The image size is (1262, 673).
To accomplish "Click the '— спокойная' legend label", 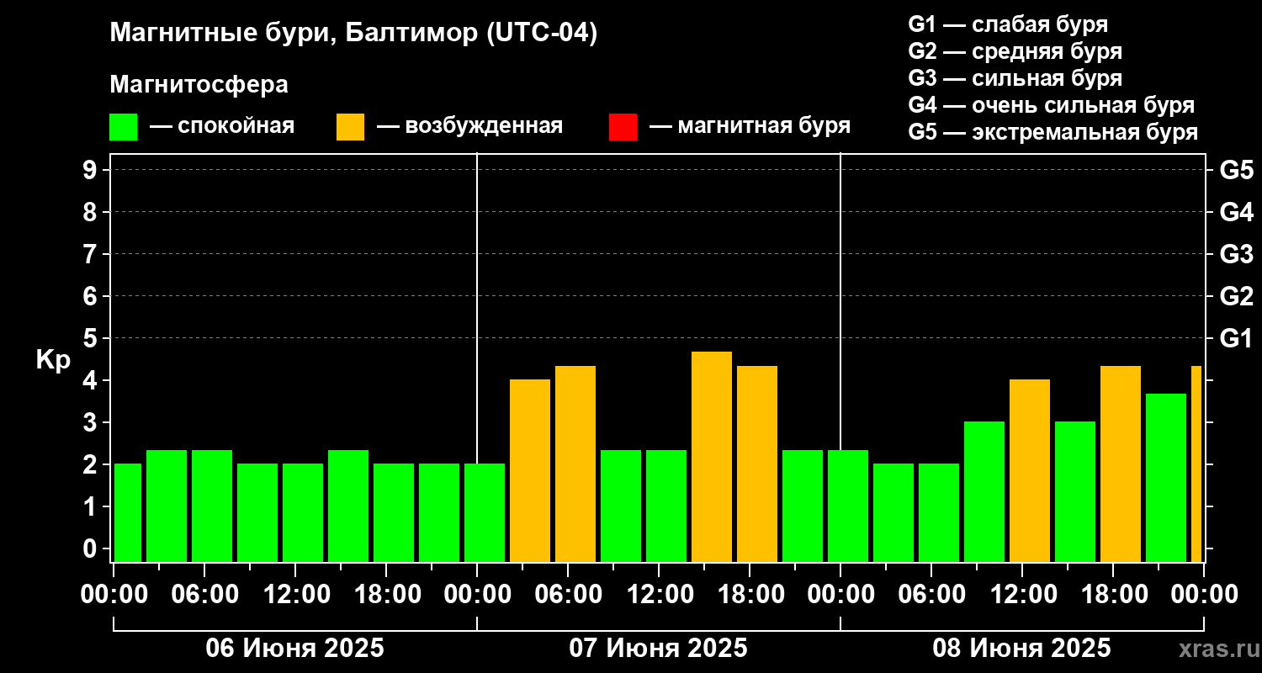I will pos(222,127).
